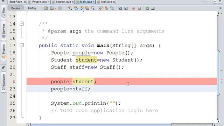
Task: Click 'People people=new People();' line
Action: [x=92, y=53]
